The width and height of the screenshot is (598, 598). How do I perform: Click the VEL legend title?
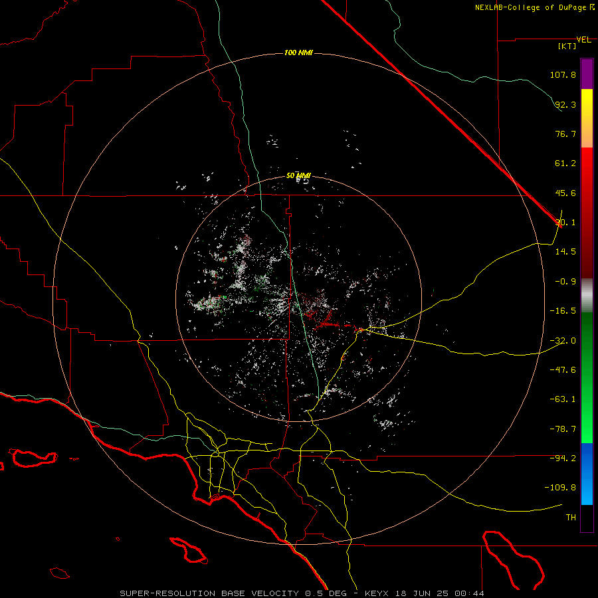pos(583,40)
